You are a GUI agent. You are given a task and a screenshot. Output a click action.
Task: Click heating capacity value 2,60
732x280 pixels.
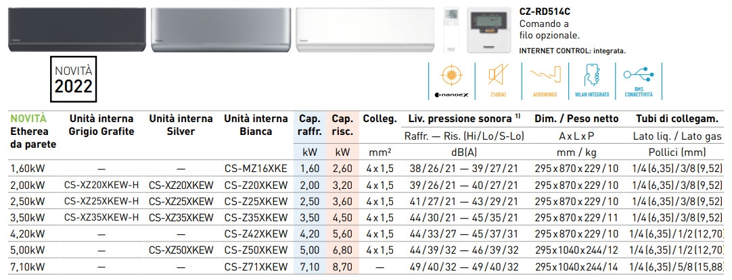point(342,169)
